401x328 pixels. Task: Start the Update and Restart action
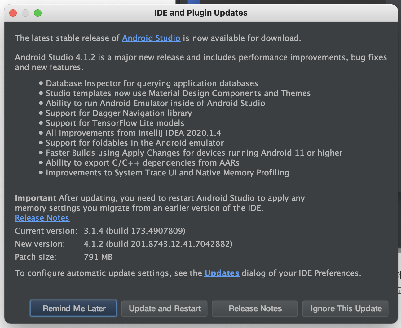click(x=164, y=308)
